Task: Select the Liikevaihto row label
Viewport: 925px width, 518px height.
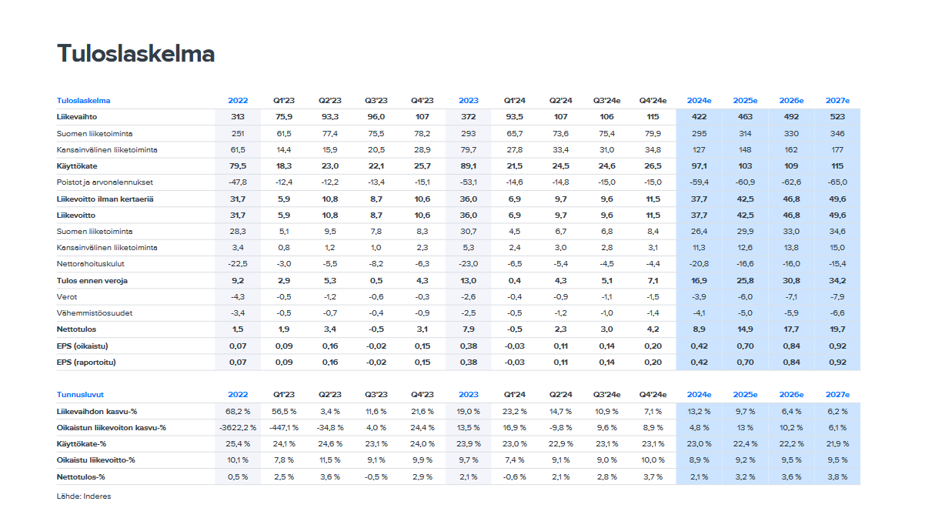Action: [76, 117]
